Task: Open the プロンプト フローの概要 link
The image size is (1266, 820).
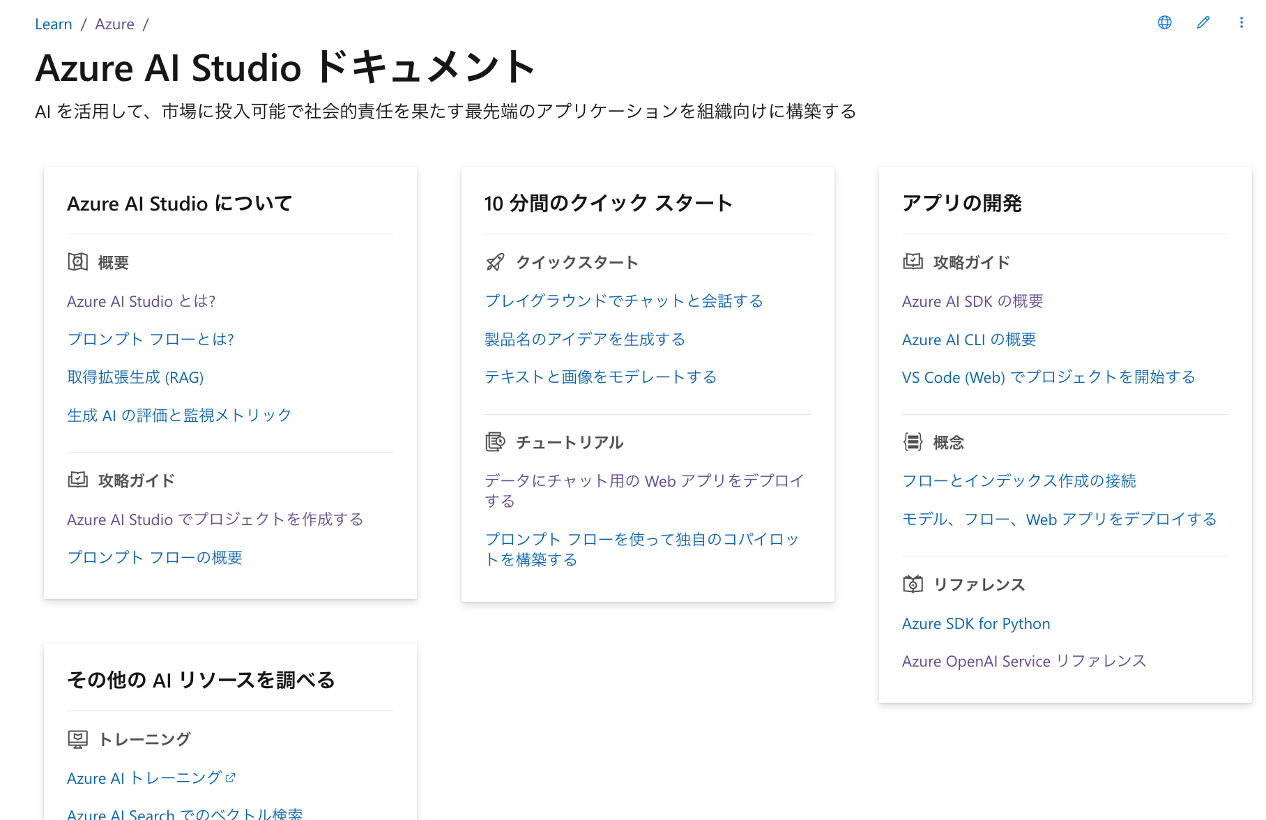Action: coord(155,558)
